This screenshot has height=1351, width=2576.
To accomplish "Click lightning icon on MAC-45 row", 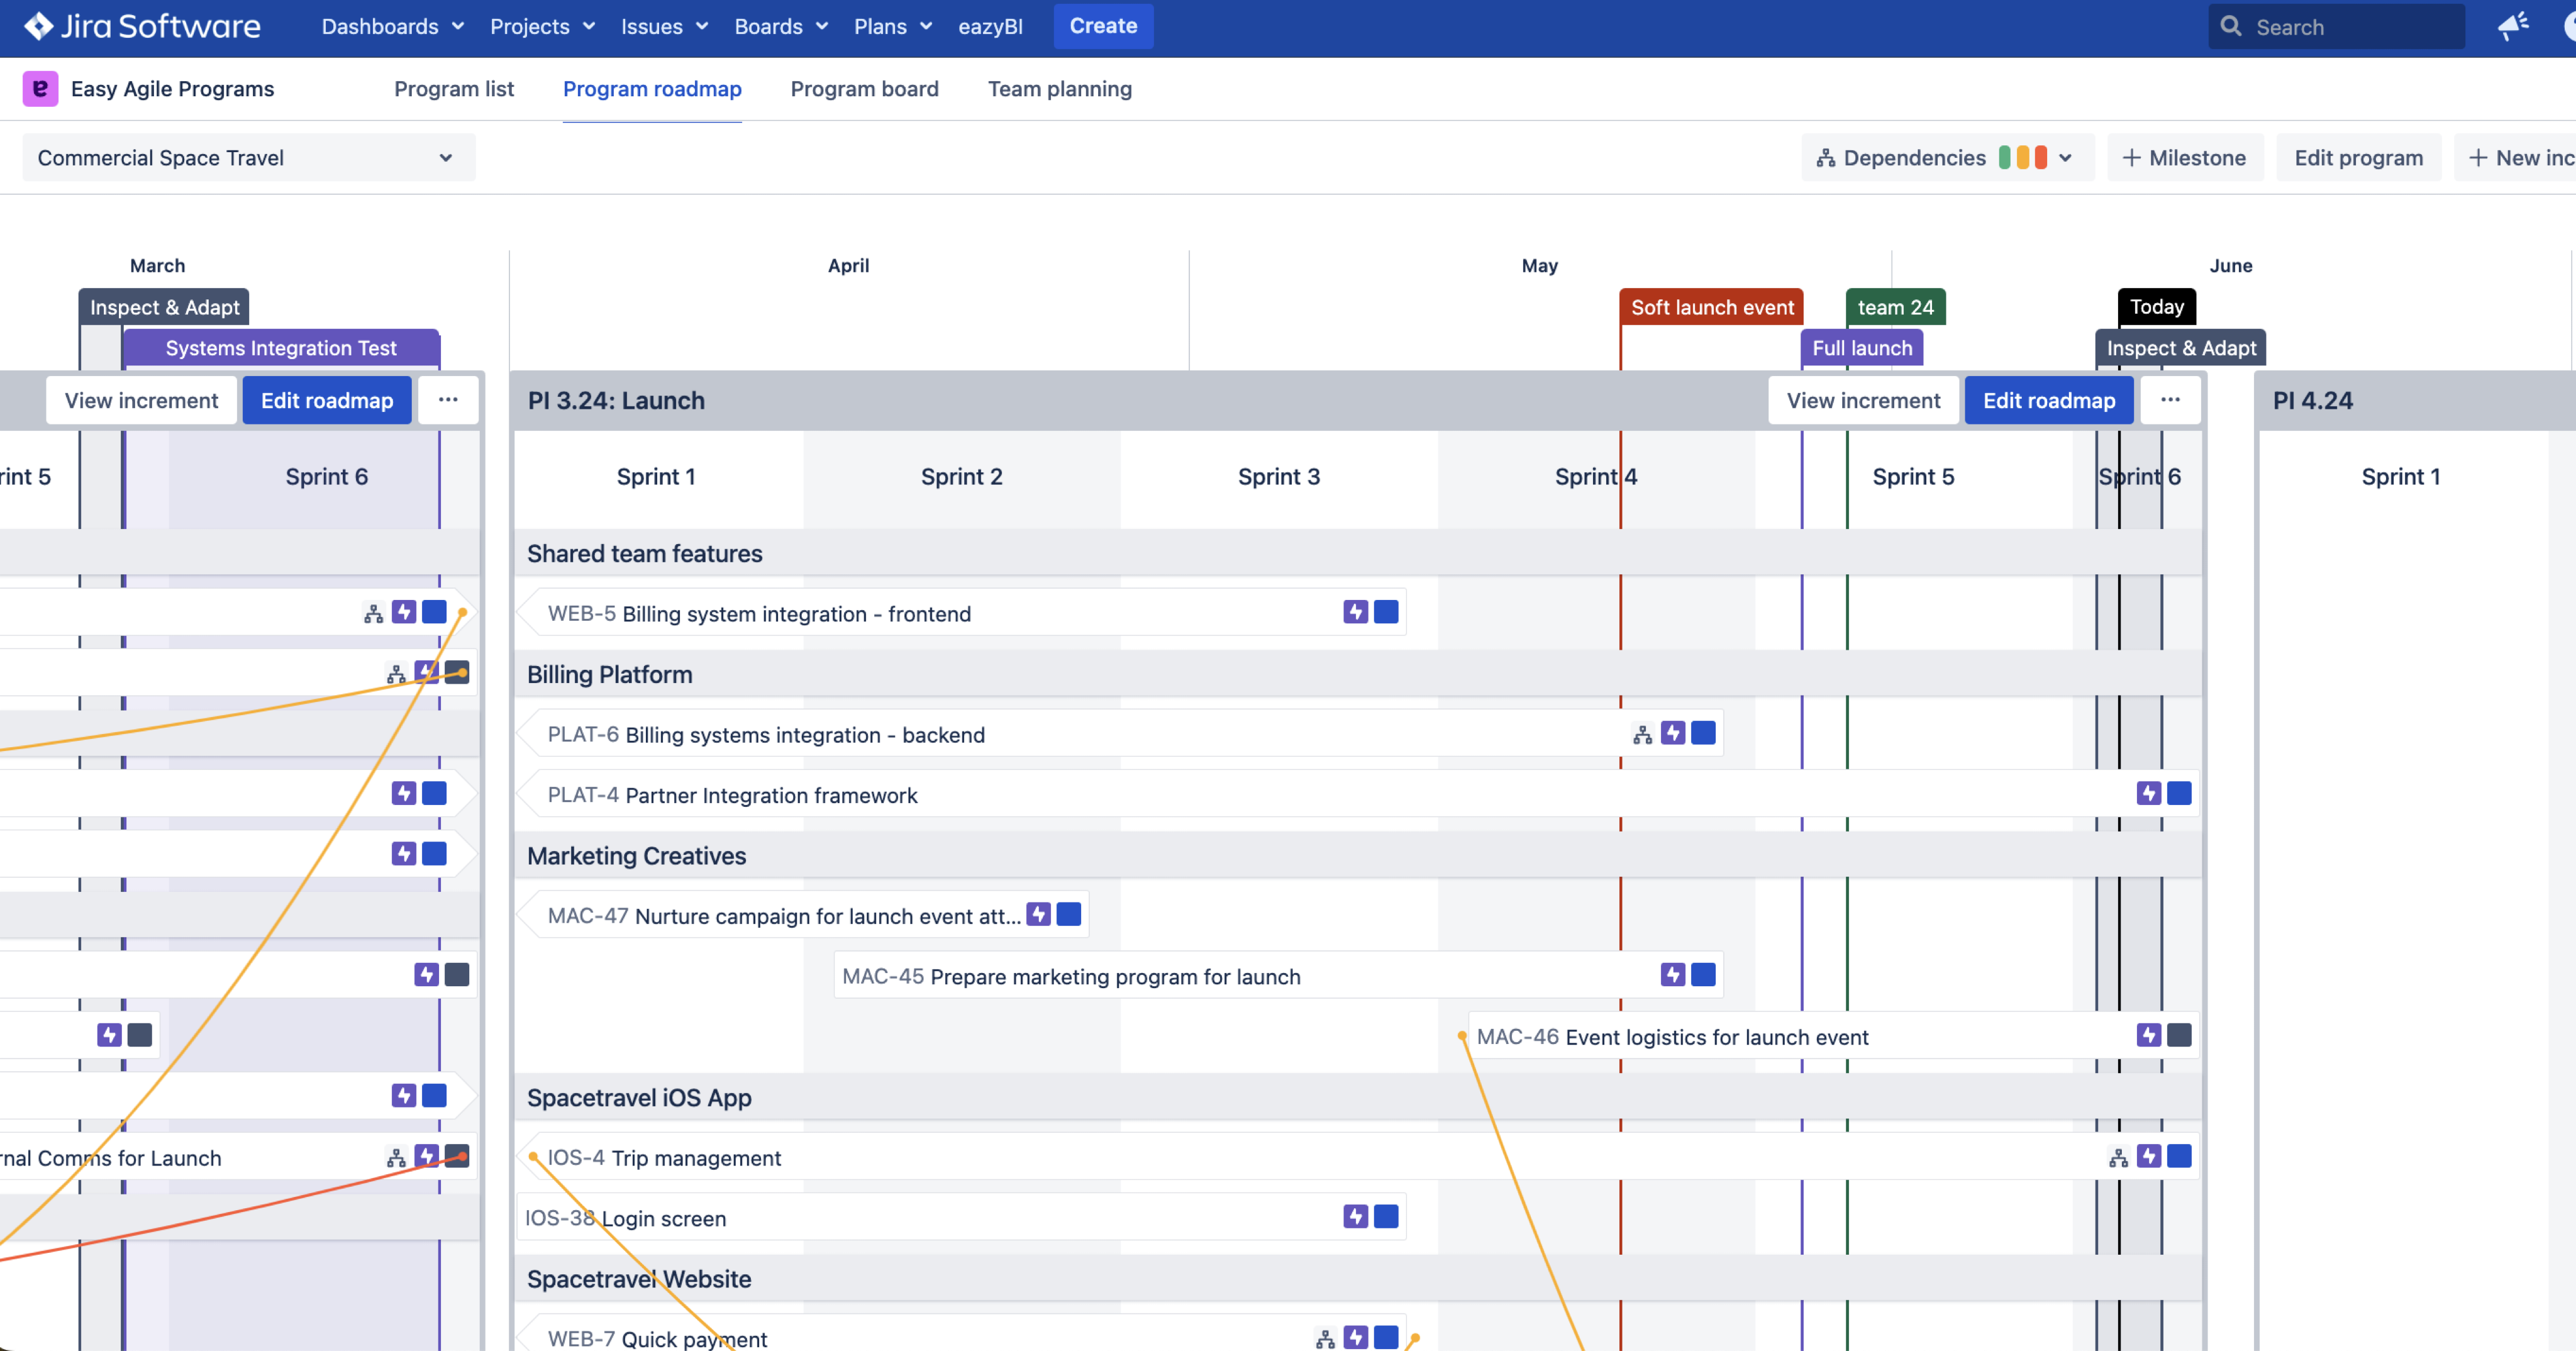I will [1673, 974].
